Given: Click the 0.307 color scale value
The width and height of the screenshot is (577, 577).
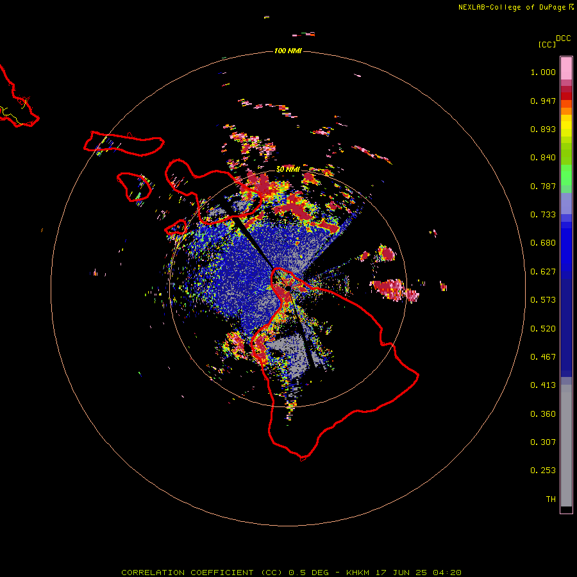Looking at the screenshot, I should (543, 442).
